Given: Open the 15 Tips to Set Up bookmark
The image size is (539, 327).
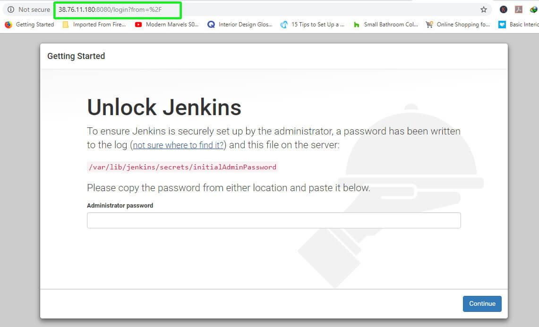Looking at the screenshot, I should [312, 25].
